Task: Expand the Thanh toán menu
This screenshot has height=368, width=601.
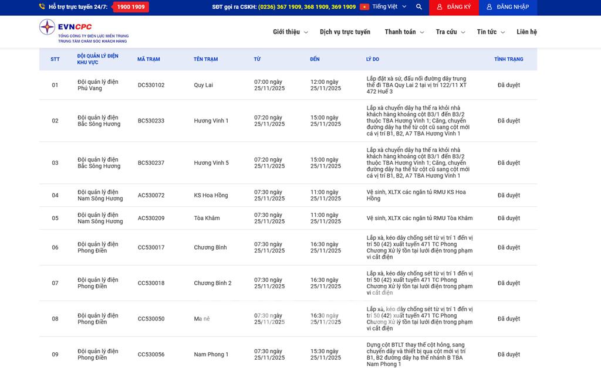Action: [404, 32]
